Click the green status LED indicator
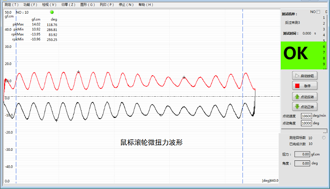The image size is (330, 189). point(51,12)
